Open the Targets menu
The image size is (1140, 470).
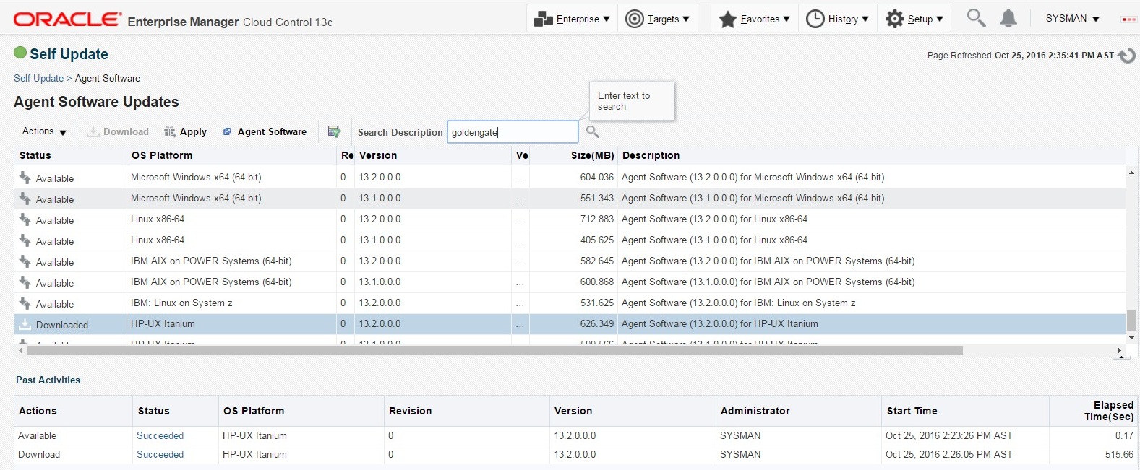[657, 19]
